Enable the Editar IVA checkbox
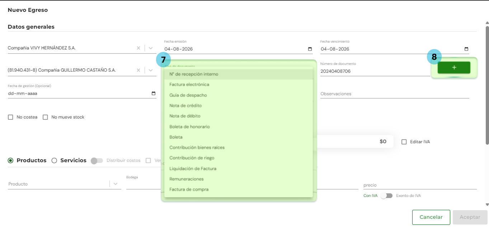The width and height of the screenshot is (489, 227). pos(404,142)
